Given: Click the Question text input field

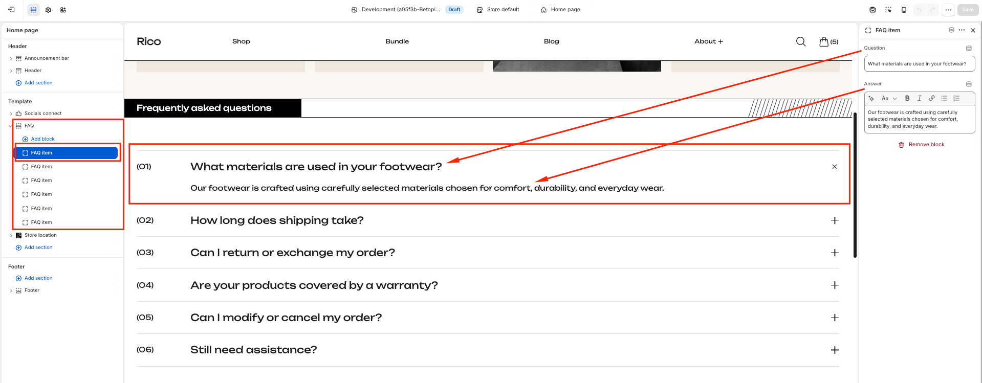Looking at the screenshot, I should point(920,64).
